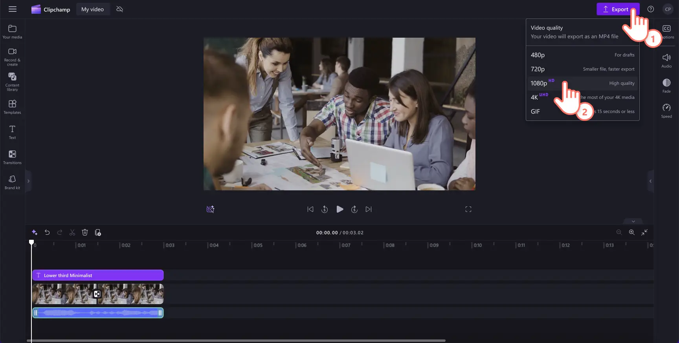Screen dimensions: 679x343
Task: Open Your media panel
Action: (x=12, y=32)
